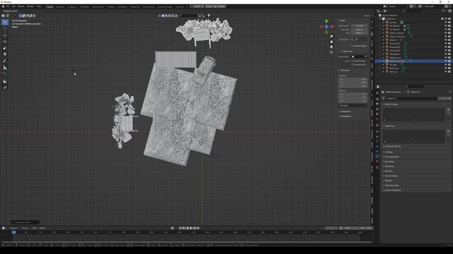This screenshot has height=254, width=453.
Task: Collapse the View section in sidebar
Action: click(x=342, y=20)
